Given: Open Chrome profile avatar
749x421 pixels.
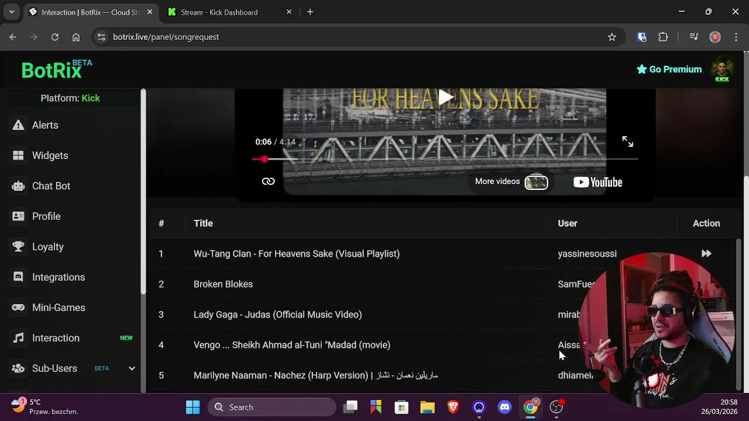Looking at the screenshot, I should click(715, 37).
